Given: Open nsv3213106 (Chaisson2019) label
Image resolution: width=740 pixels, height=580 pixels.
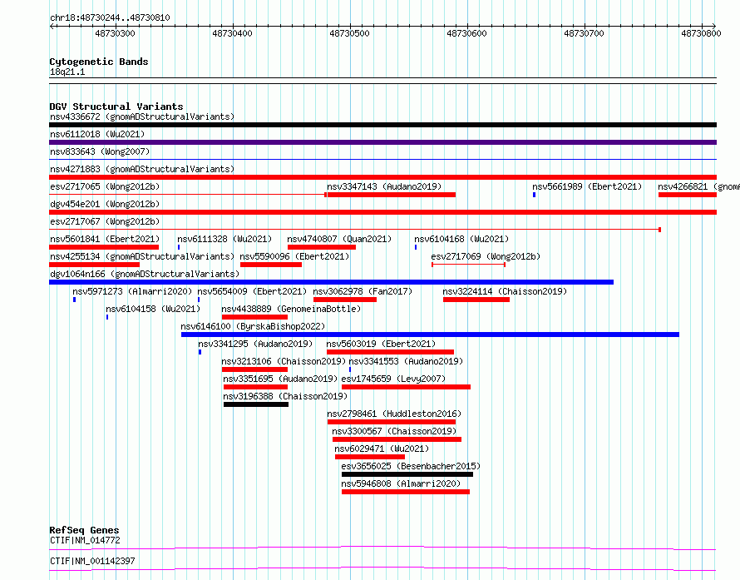Looking at the screenshot, I should (284, 361).
